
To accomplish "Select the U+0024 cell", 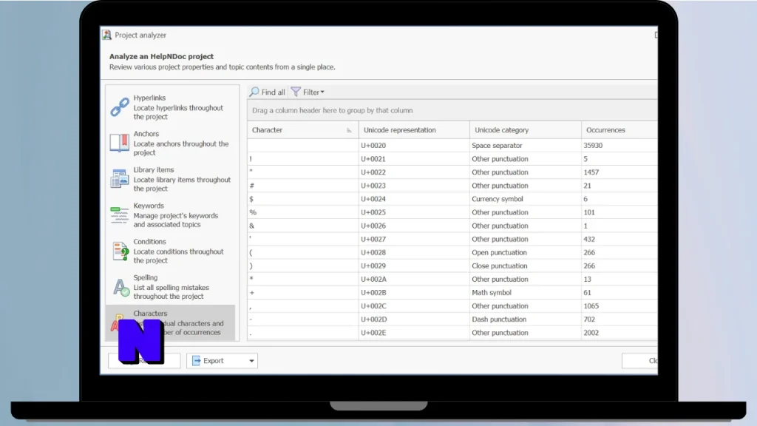I will point(414,198).
